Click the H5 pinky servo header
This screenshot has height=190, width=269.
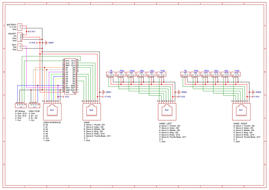[121, 74]
